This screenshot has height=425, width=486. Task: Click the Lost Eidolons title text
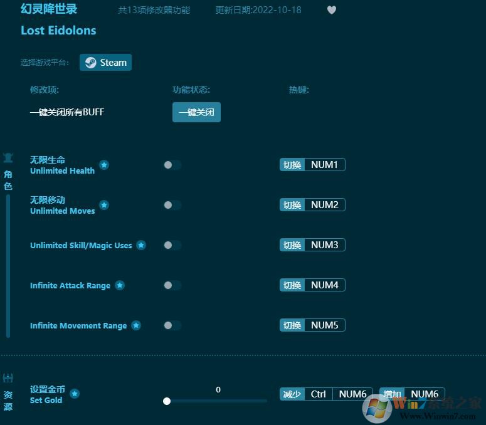58,30
